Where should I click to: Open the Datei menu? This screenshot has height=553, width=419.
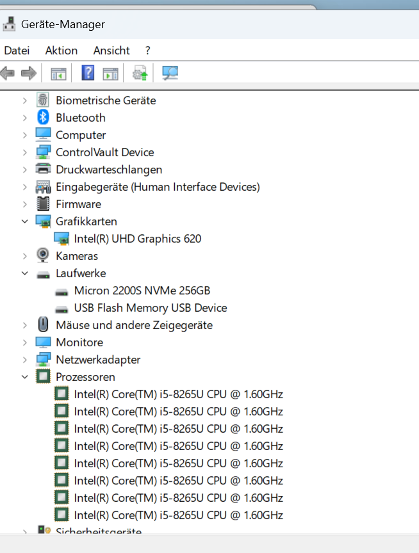click(x=17, y=51)
